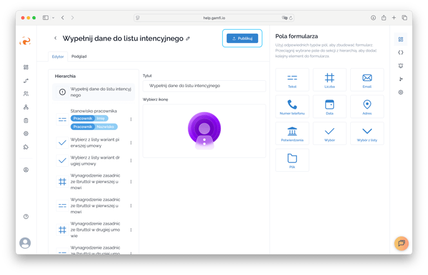Switch to the Edytor tab

coord(58,56)
